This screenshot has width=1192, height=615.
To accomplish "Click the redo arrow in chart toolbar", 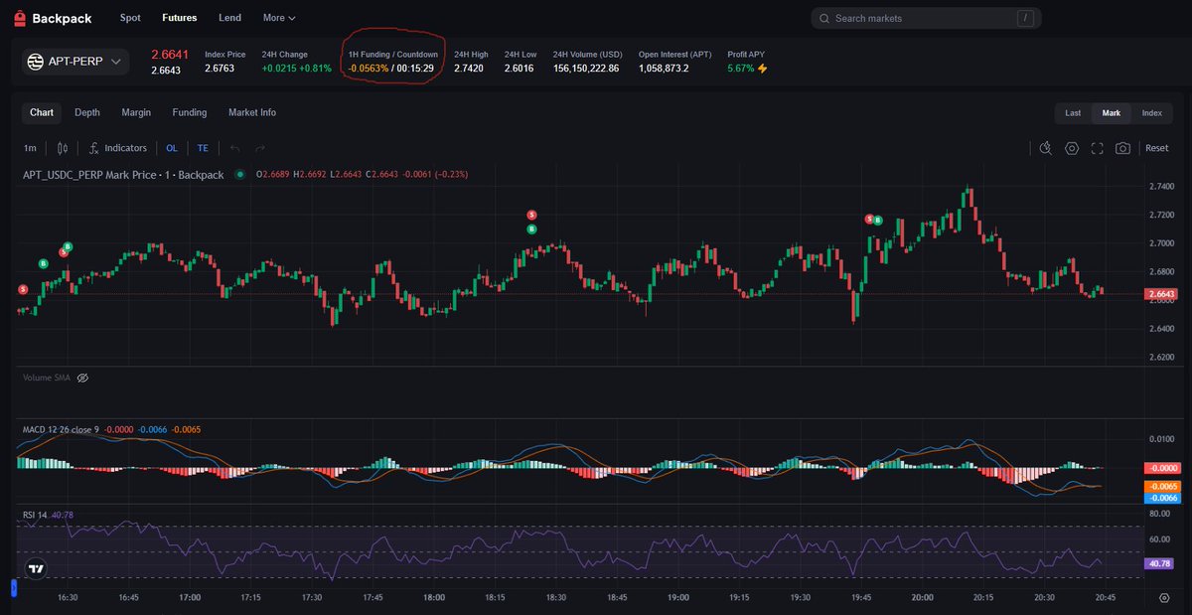I will click(260, 148).
